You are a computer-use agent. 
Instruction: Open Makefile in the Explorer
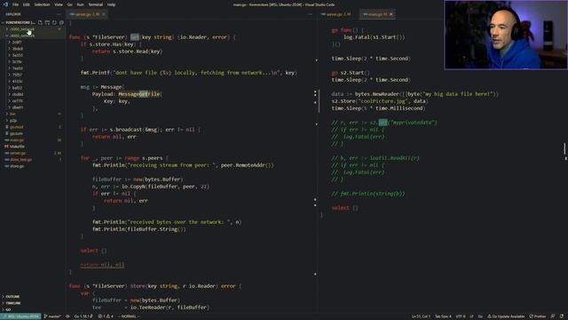(x=33, y=147)
